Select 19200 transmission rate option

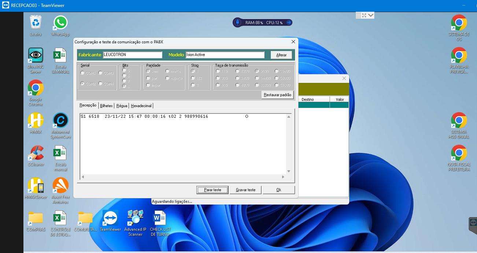(258, 85)
